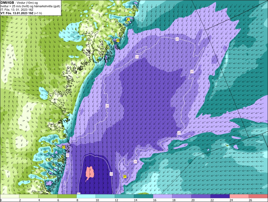Select the palest swatch between 0 and 2

tap(10, 196)
